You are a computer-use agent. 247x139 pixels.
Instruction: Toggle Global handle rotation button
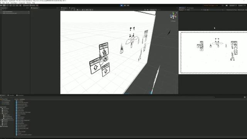coord(32,5)
